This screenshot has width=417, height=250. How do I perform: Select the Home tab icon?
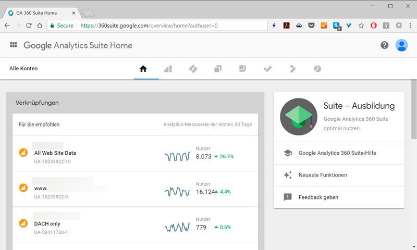pyautogui.click(x=143, y=69)
